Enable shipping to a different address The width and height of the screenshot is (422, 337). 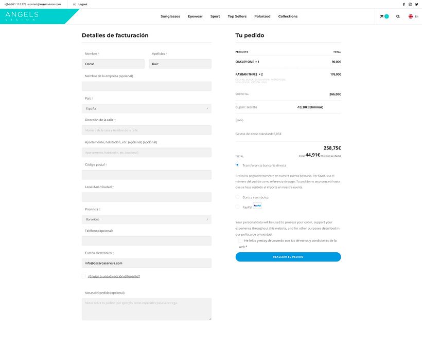84,276
